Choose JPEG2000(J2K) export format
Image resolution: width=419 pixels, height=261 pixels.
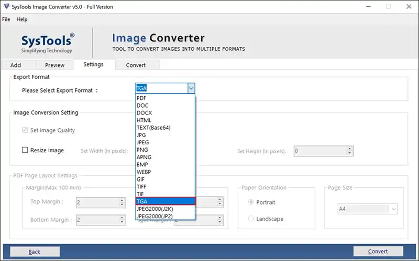tap(165, 209)
